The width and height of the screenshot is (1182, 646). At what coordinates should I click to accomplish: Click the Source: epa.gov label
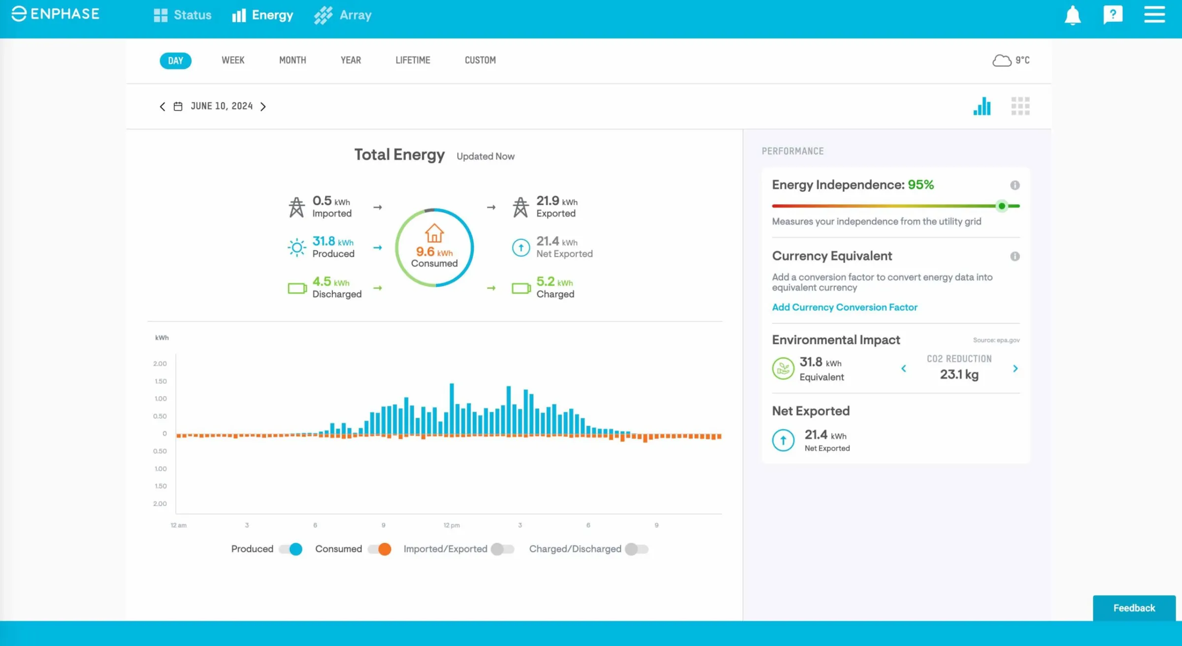click(996, 340)
